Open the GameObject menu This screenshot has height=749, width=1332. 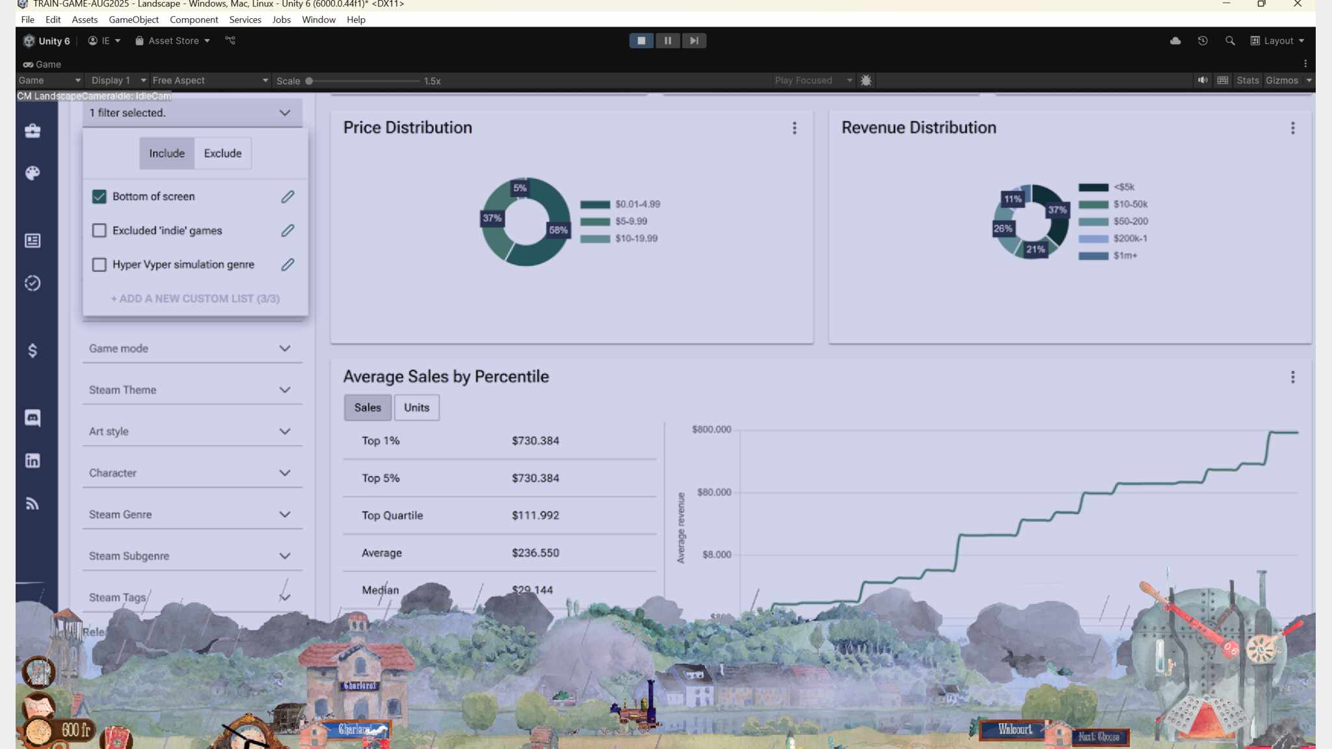(x=133, y=20)
